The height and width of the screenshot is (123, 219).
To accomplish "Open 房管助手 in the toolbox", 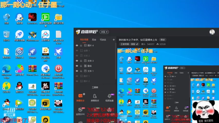I will 95,98.
